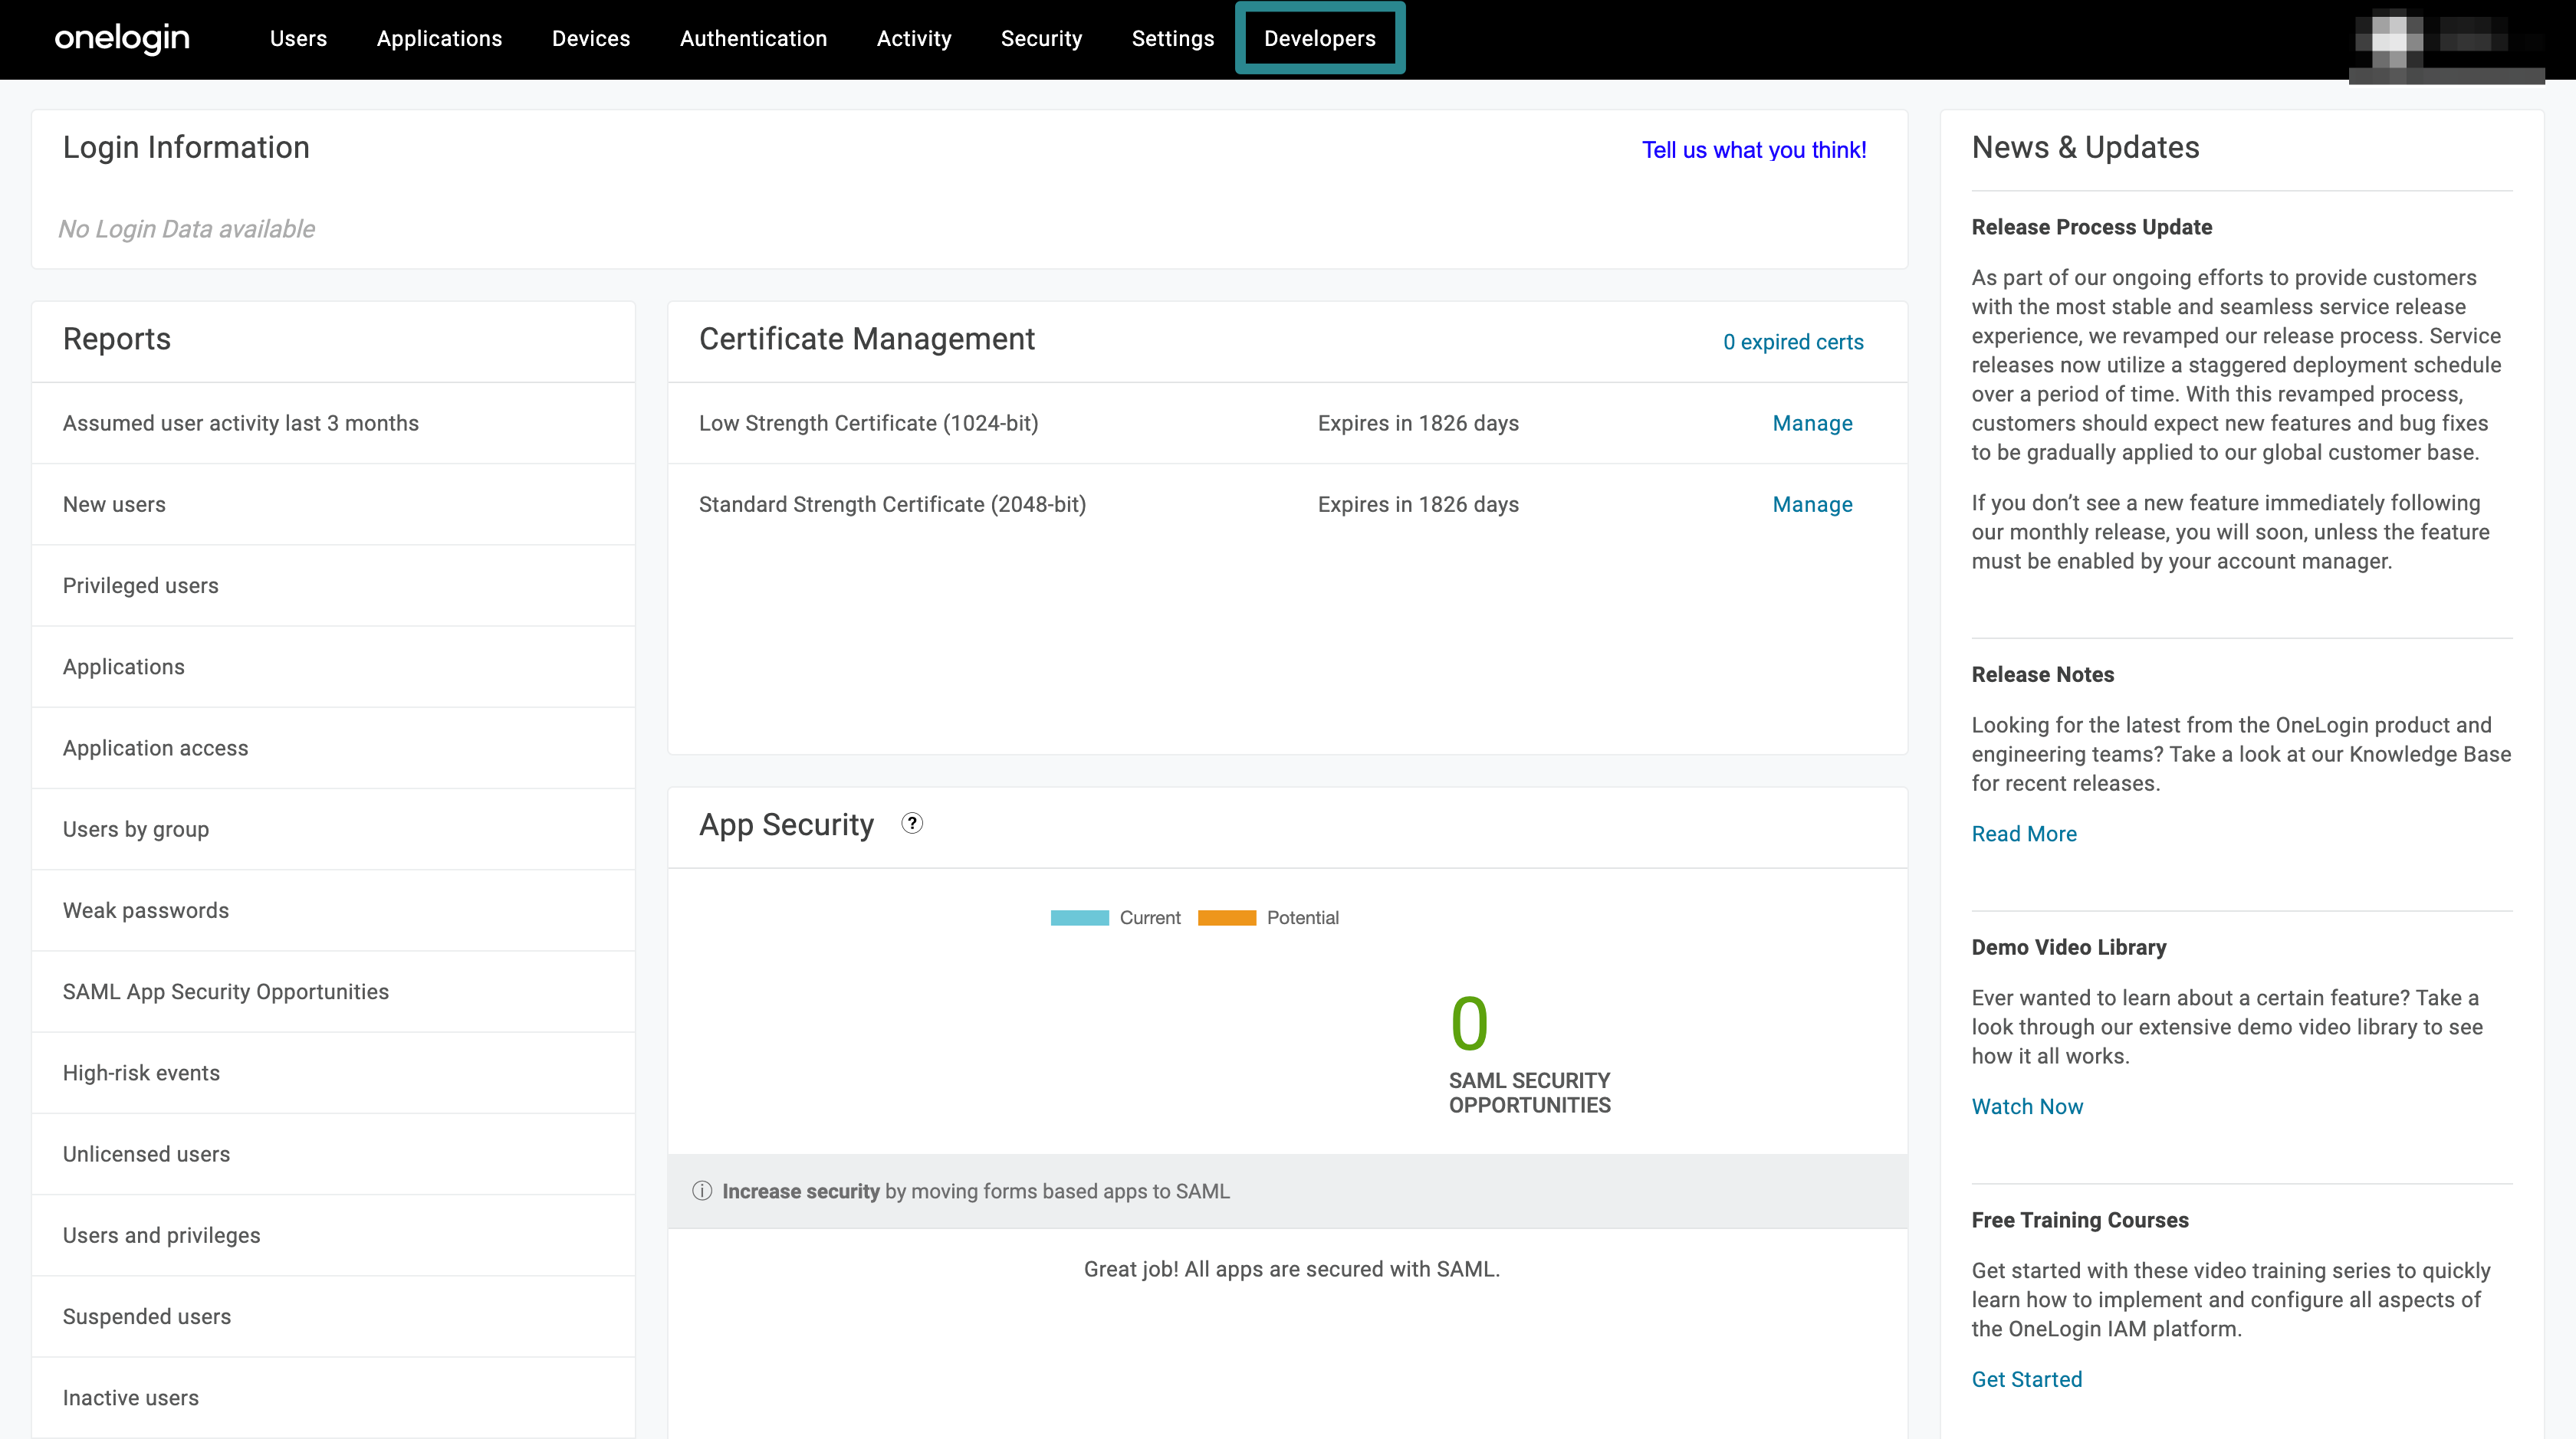Toggle the Current series legend swatch
Image resolution: width=2576 pixels, height=1439 pixels.
pyautogui.click(x=1079, y=917)
